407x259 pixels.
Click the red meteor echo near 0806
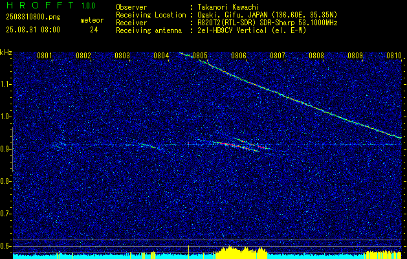pyautogui.click(x=235, y=146)
